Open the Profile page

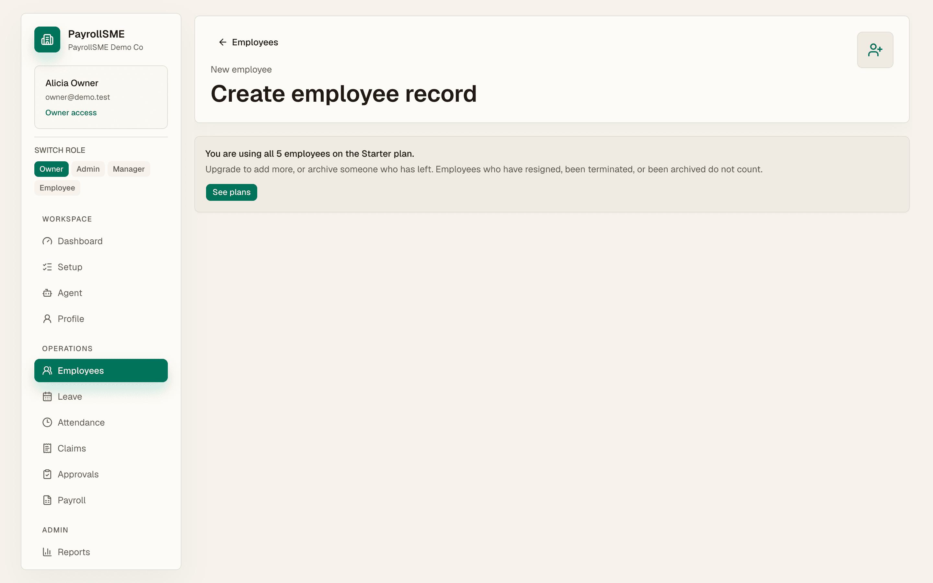(101, 319)
